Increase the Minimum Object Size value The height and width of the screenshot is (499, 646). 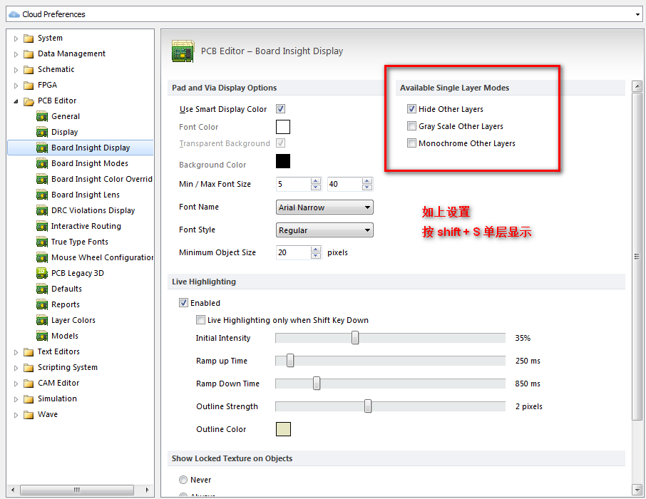316,249
